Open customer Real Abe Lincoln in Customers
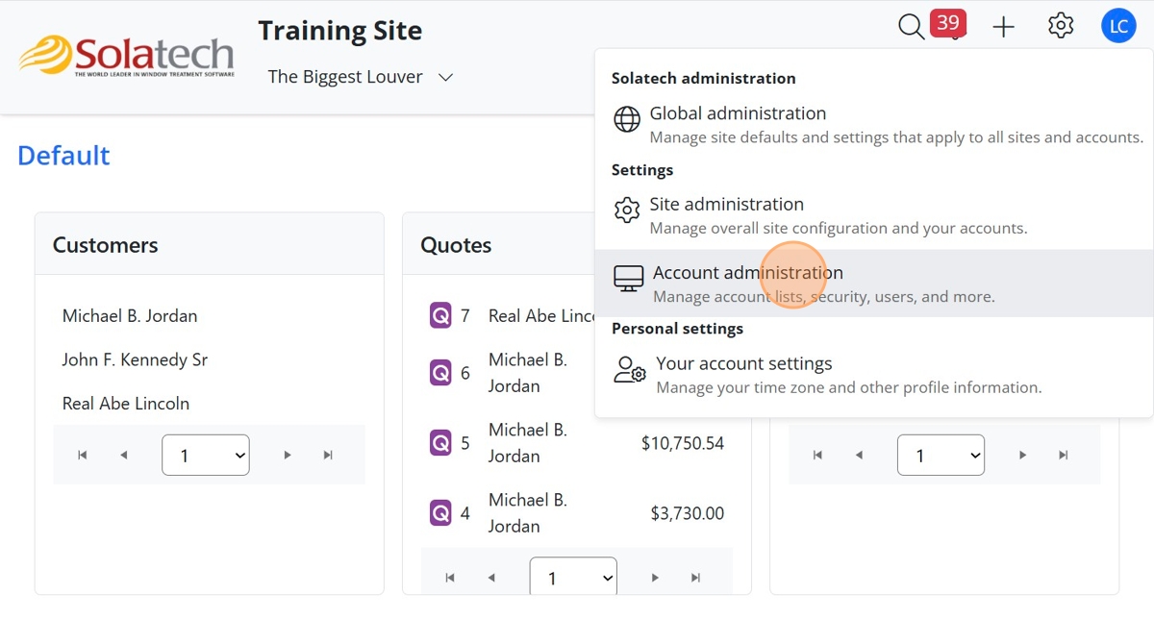 pyautogui.click(x=126, y=404)
